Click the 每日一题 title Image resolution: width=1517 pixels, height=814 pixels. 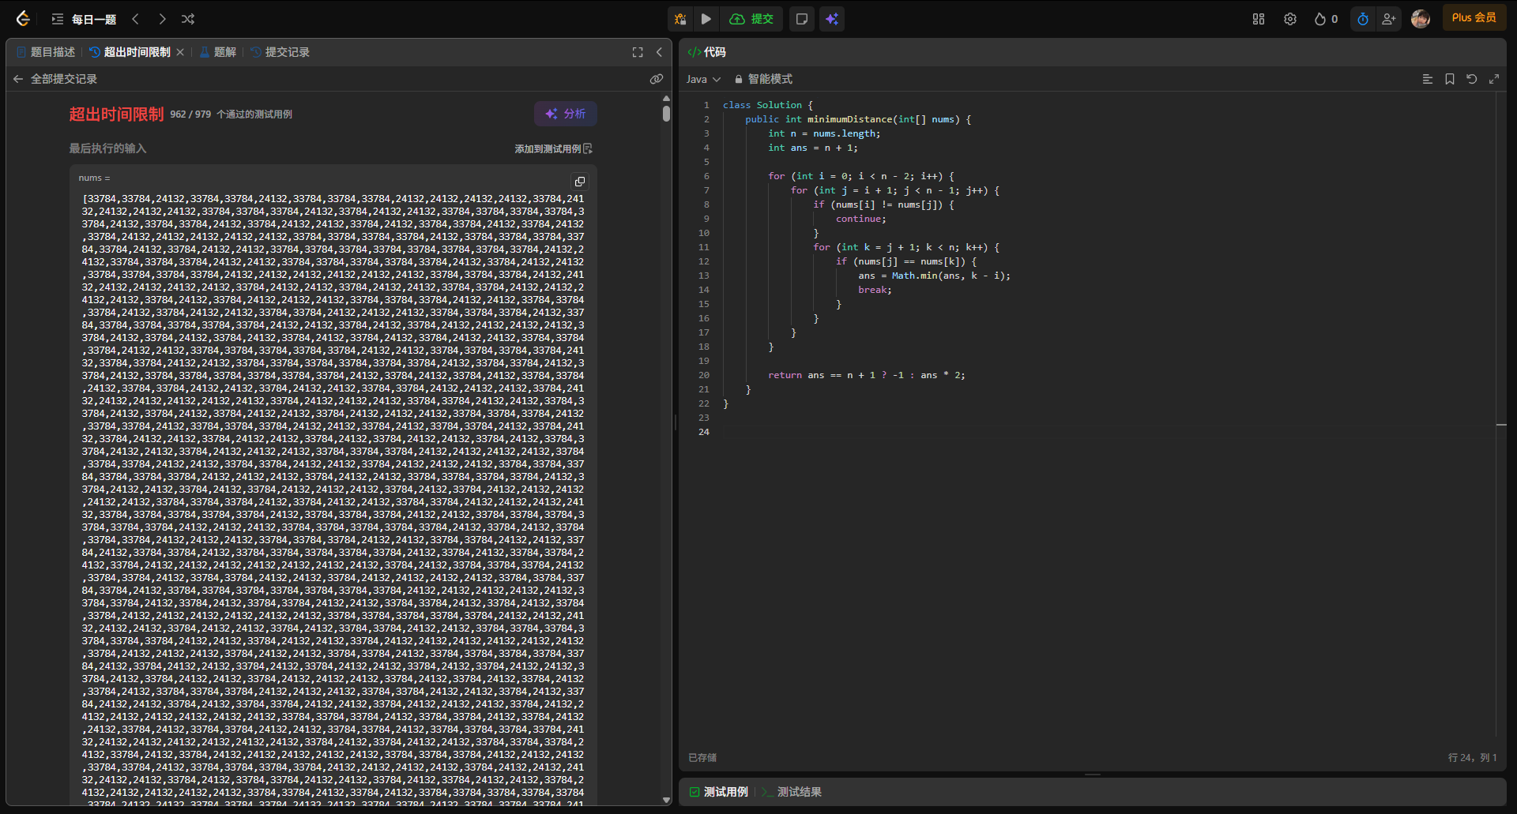pos(94,19)
